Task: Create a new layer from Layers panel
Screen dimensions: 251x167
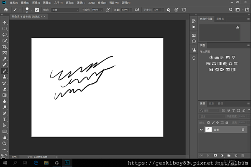Action: [x=236, y=155]
